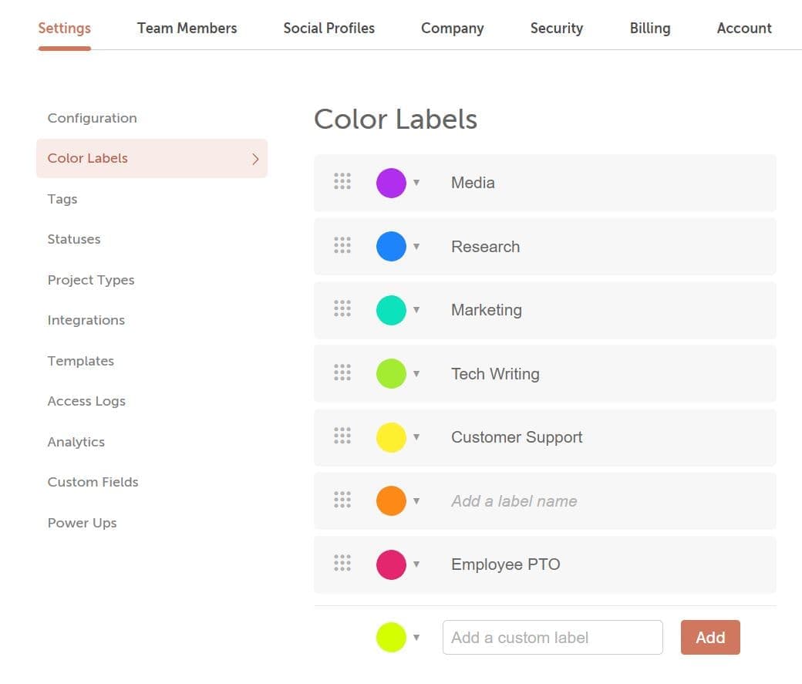Open the Account tab

pos(744,28)
